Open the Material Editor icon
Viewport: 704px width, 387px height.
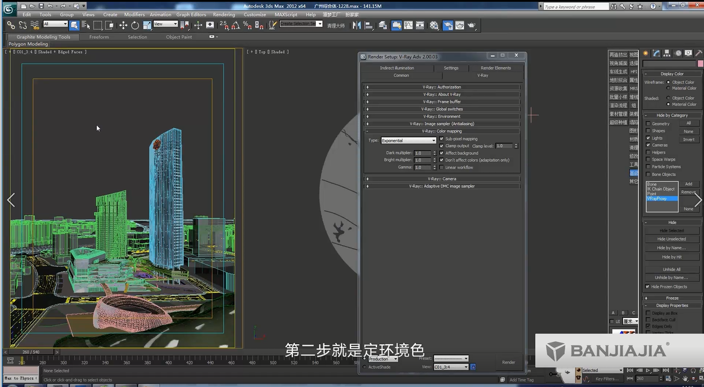(x=434, y=25)
